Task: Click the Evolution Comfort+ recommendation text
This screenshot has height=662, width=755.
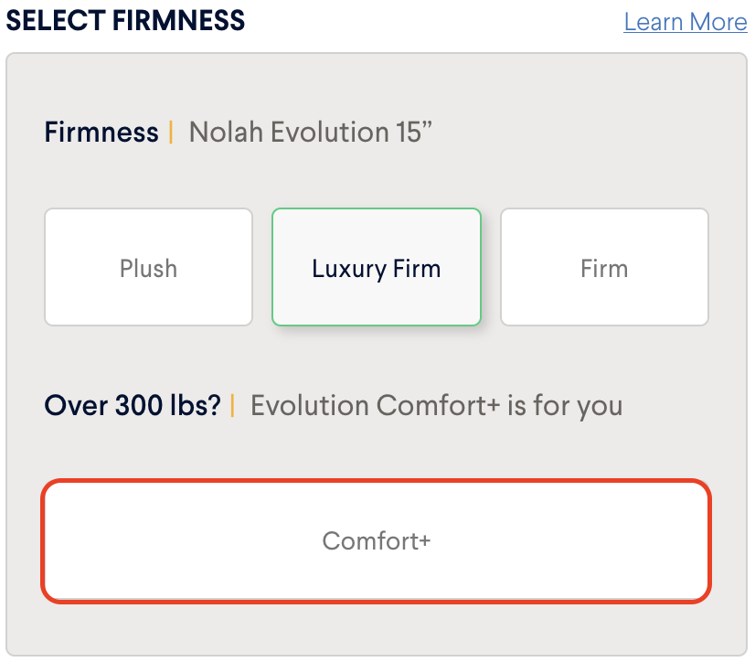Action: (435, 405)
